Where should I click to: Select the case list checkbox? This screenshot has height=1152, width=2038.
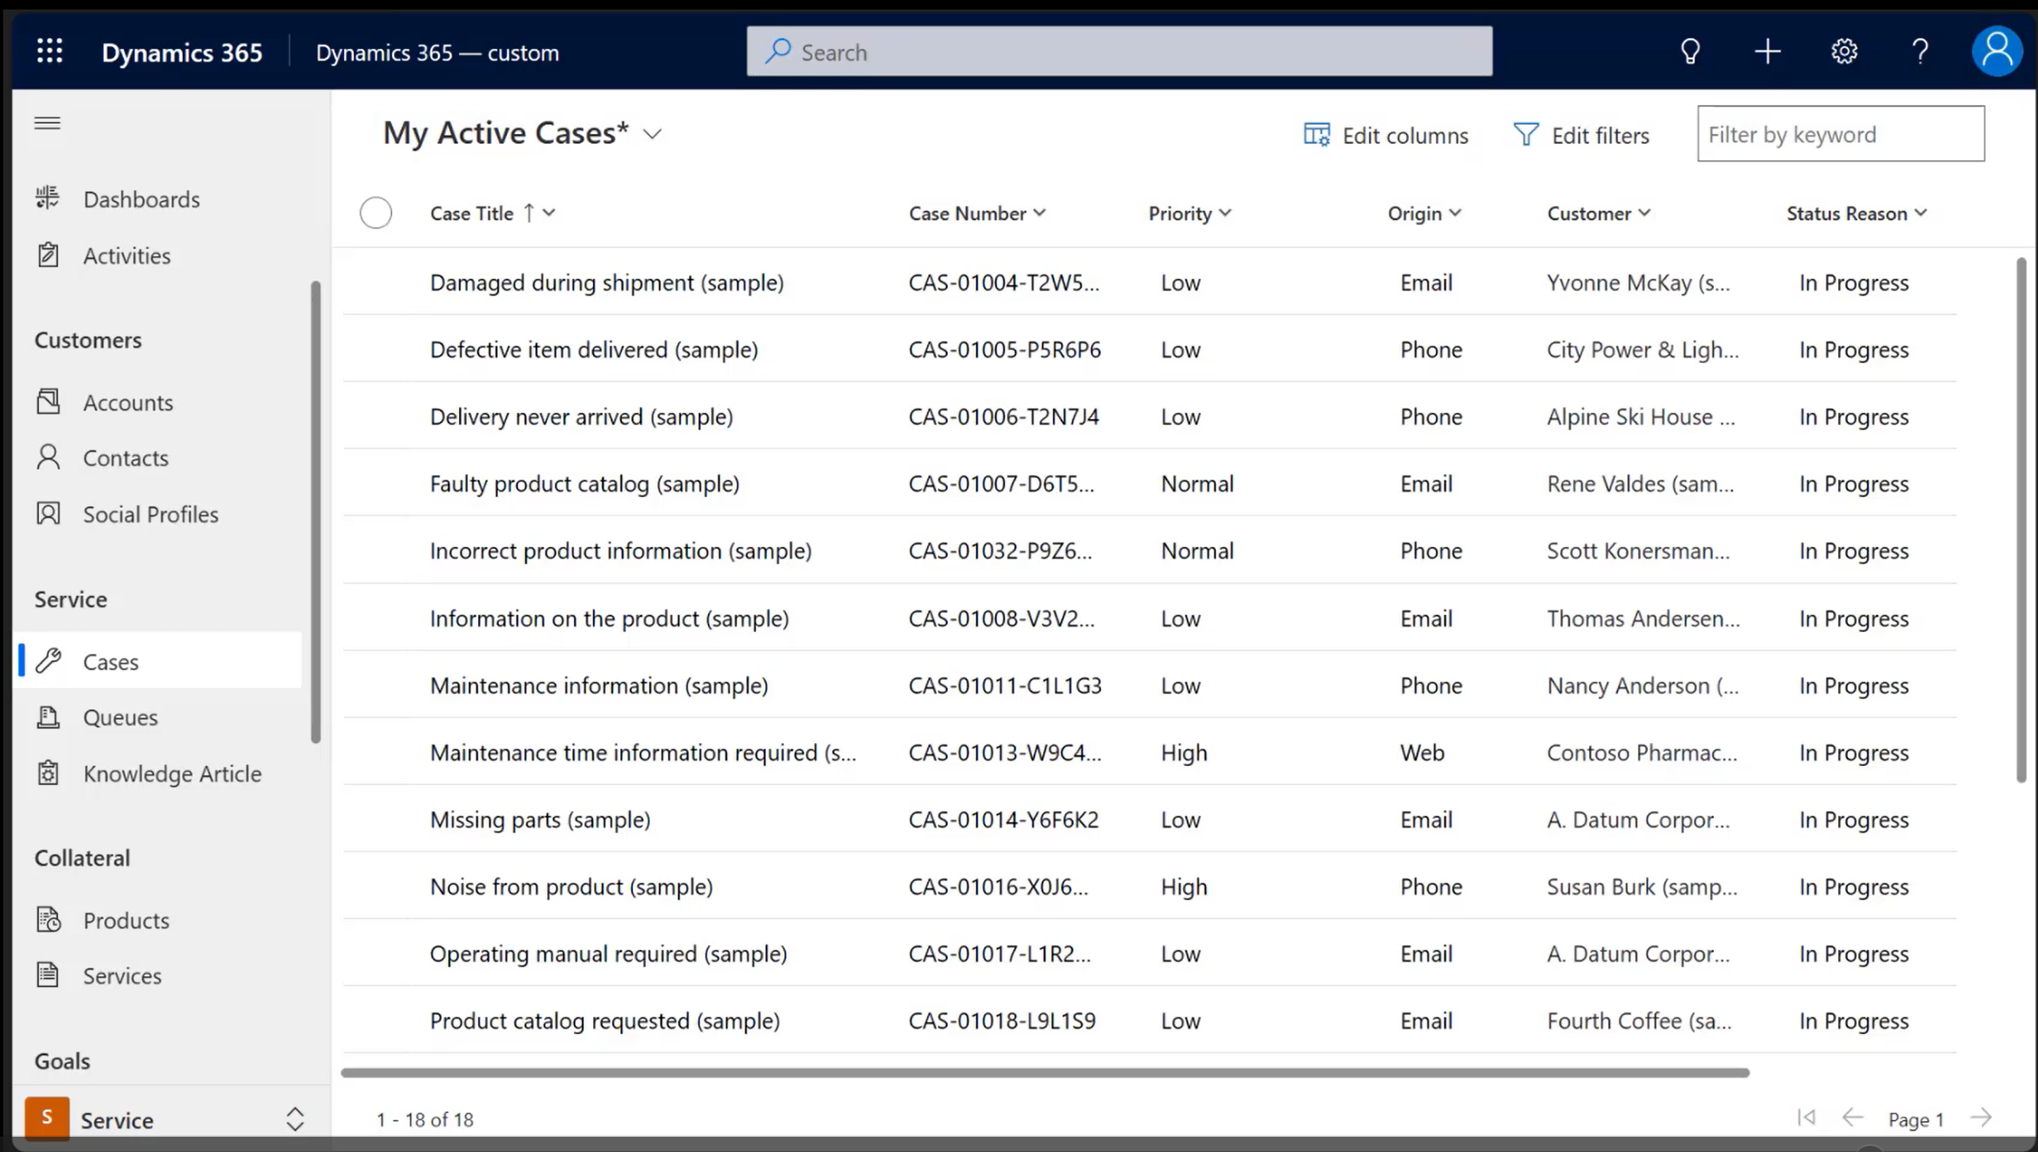pyautogui.click(x=375, y=213)
